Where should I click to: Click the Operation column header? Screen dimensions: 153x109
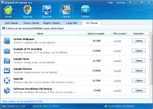pyautogui.click(x=138, y=34)
